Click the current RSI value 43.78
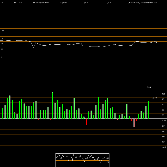The height and width of the screenshot is (167, 167). 154,42
